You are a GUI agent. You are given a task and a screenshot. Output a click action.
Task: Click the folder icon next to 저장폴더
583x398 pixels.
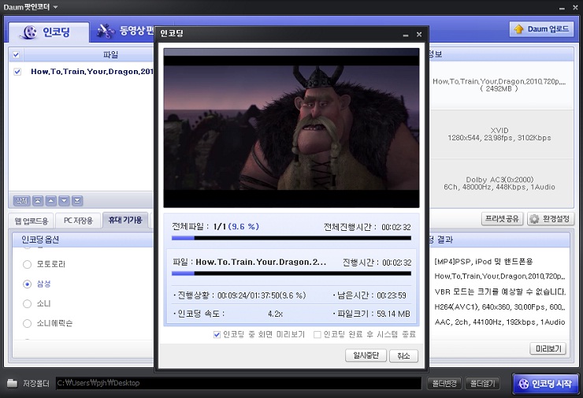[x=12, y=383]
